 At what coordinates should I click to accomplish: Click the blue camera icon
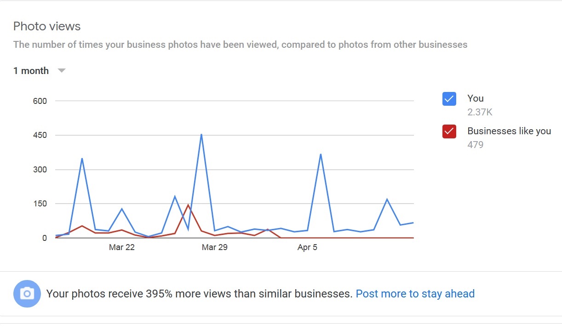(27, 293)
